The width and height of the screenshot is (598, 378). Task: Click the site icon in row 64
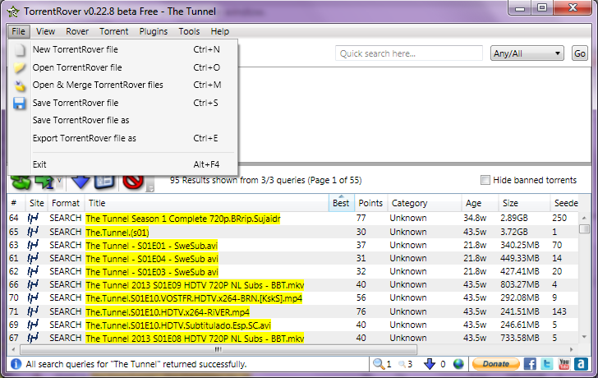click(33, 219)
